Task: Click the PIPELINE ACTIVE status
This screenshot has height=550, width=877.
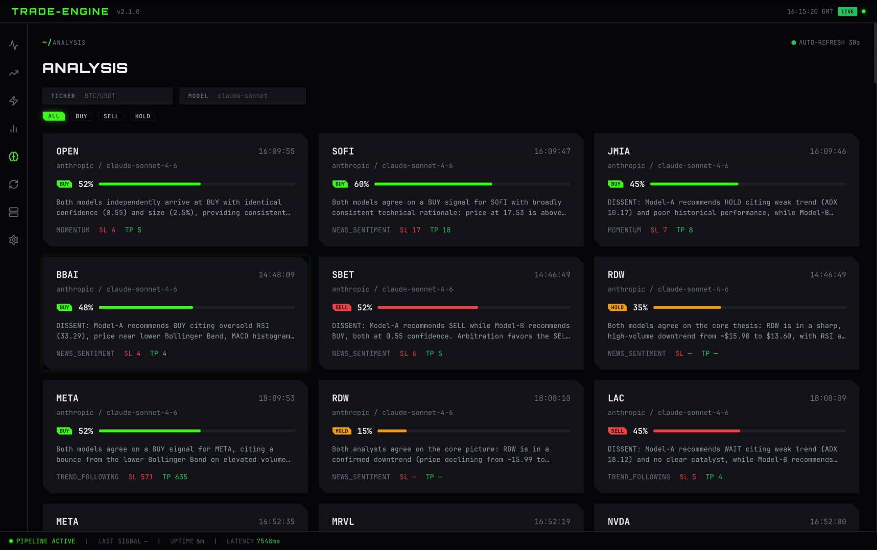Action: tap(42, 541)
